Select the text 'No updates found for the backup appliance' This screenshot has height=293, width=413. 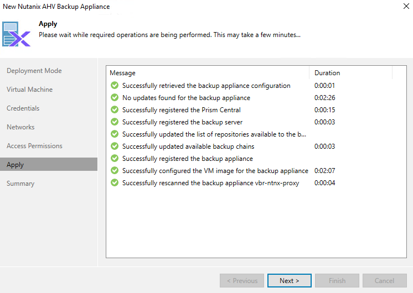point(186,98)
